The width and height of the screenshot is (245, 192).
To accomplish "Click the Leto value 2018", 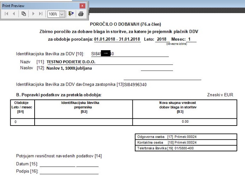I will (162, 39).
